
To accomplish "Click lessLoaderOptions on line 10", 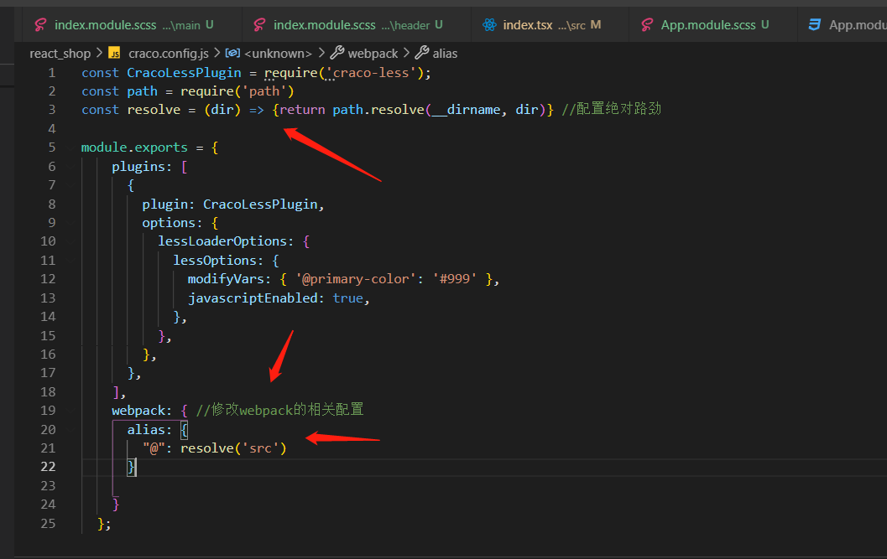I will click(222, 241).
